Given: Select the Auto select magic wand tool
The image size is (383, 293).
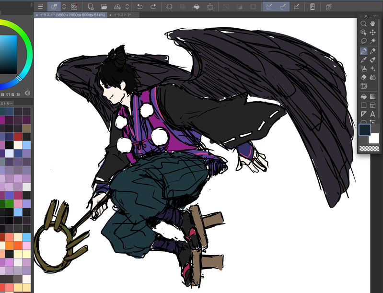Looking at the screenshot, I should click(372, 41).
